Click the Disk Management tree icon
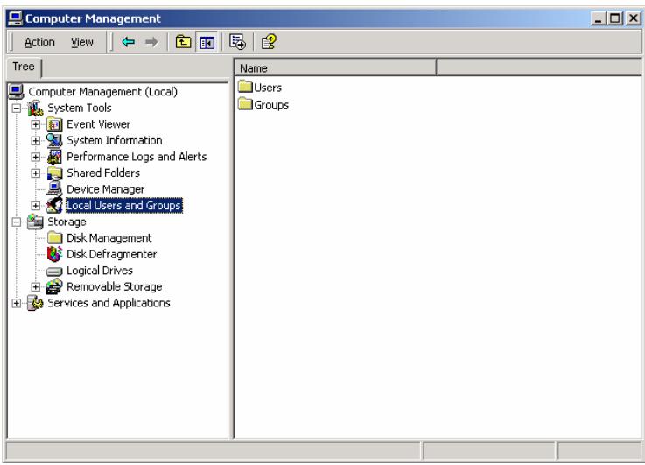645x465 pixels. pos(56,238)
